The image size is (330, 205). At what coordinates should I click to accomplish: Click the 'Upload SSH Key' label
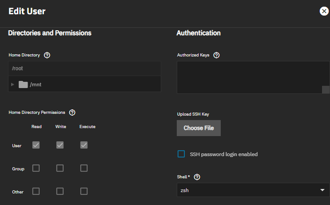193,114
